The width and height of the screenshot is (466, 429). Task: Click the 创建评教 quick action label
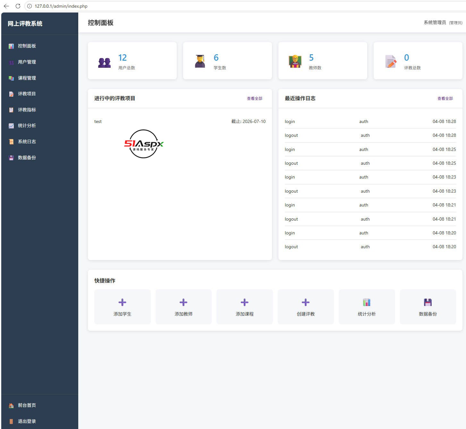coord(306,314)
